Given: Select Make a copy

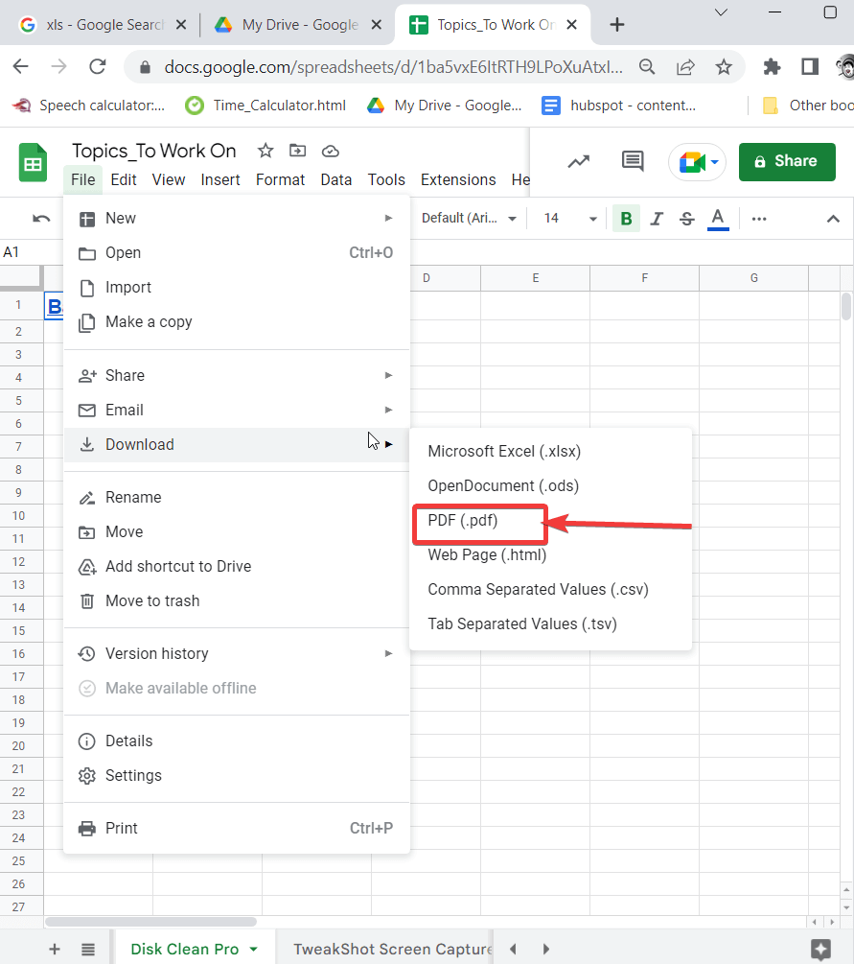Looking at the screenshot, I should [x=237, y=321].
